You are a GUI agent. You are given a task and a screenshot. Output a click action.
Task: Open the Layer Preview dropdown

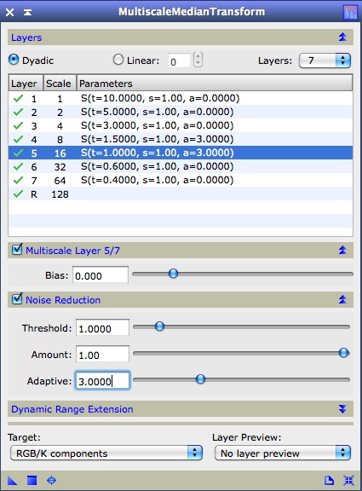click(x=283, y=453)
